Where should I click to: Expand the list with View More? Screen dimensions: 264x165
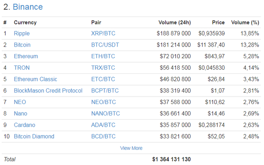(131, 148)
